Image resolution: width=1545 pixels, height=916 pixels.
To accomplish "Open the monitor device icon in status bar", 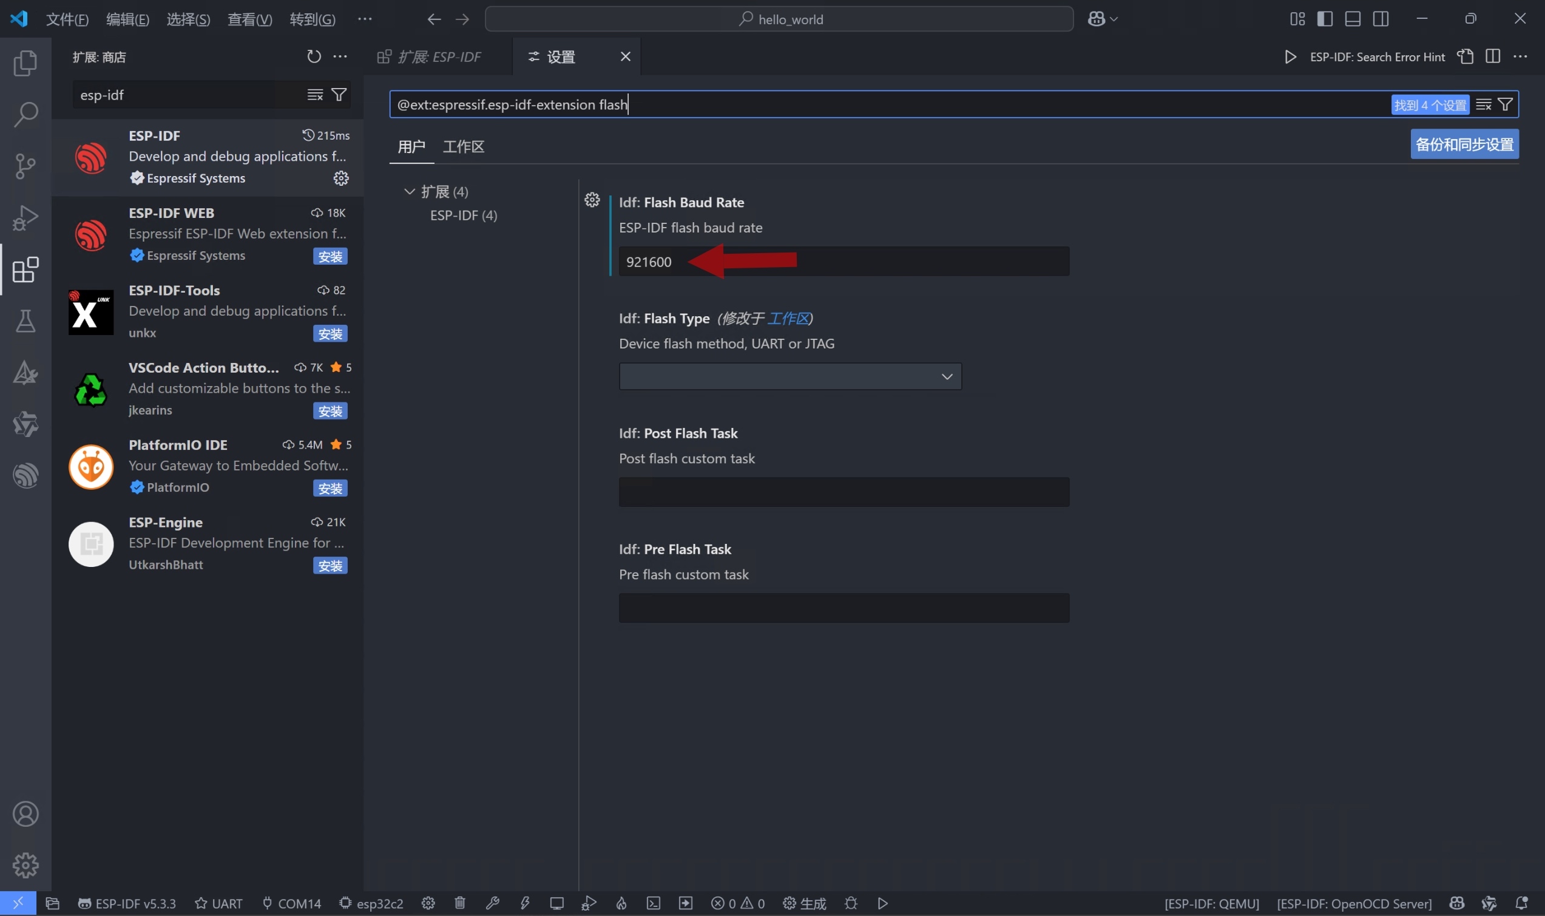I will tap(556, 903).
